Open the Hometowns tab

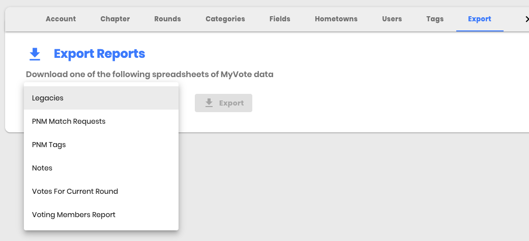click(x=336, y=19)
